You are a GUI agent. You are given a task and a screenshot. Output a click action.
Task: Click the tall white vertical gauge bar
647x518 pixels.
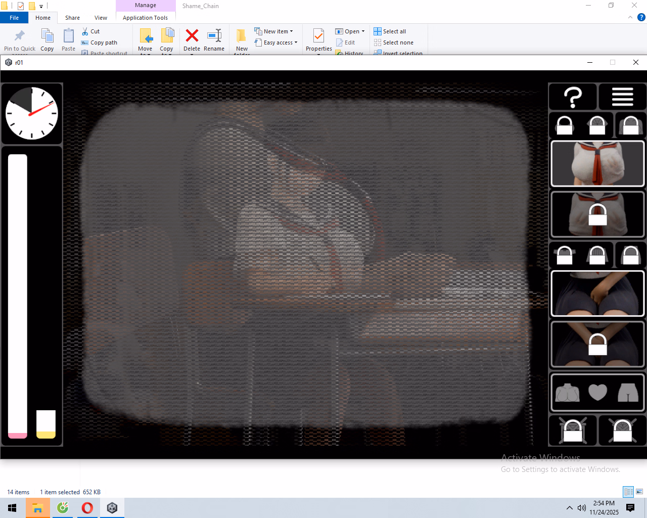coord(18,296)
